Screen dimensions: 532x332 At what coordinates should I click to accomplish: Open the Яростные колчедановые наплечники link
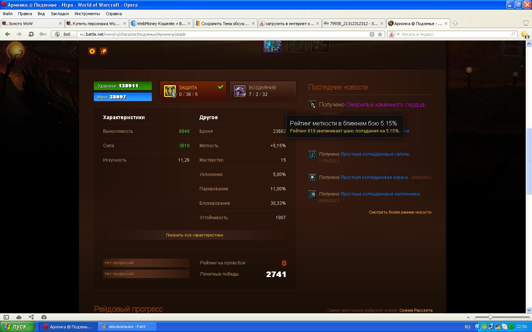[x=380, y=194]
